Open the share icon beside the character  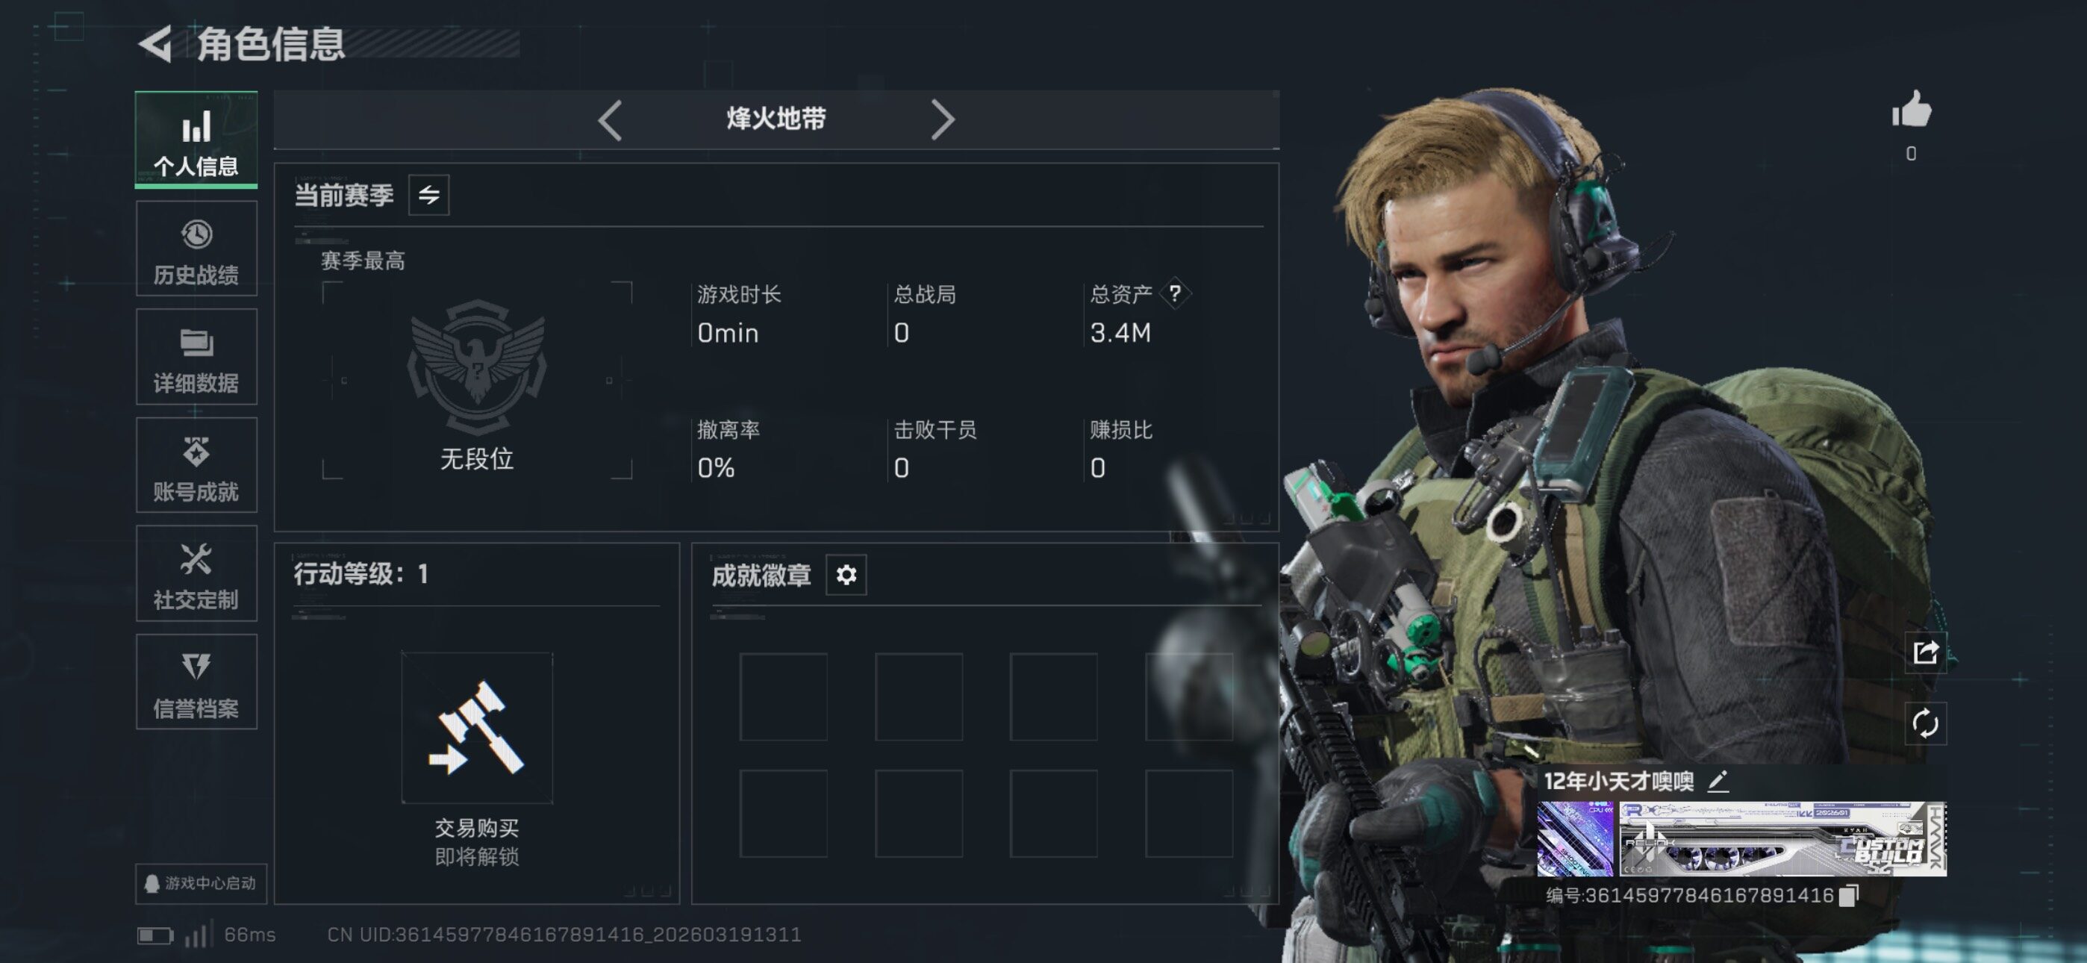1925,652
